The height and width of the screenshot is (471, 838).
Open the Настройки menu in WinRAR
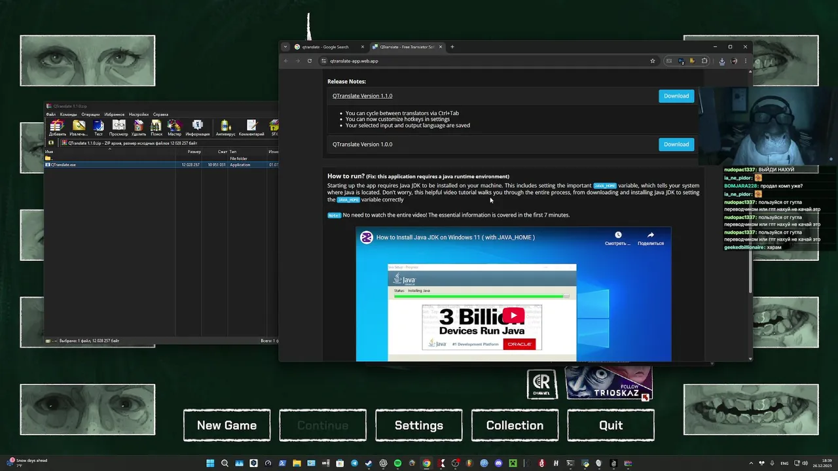tap(139, 114)
